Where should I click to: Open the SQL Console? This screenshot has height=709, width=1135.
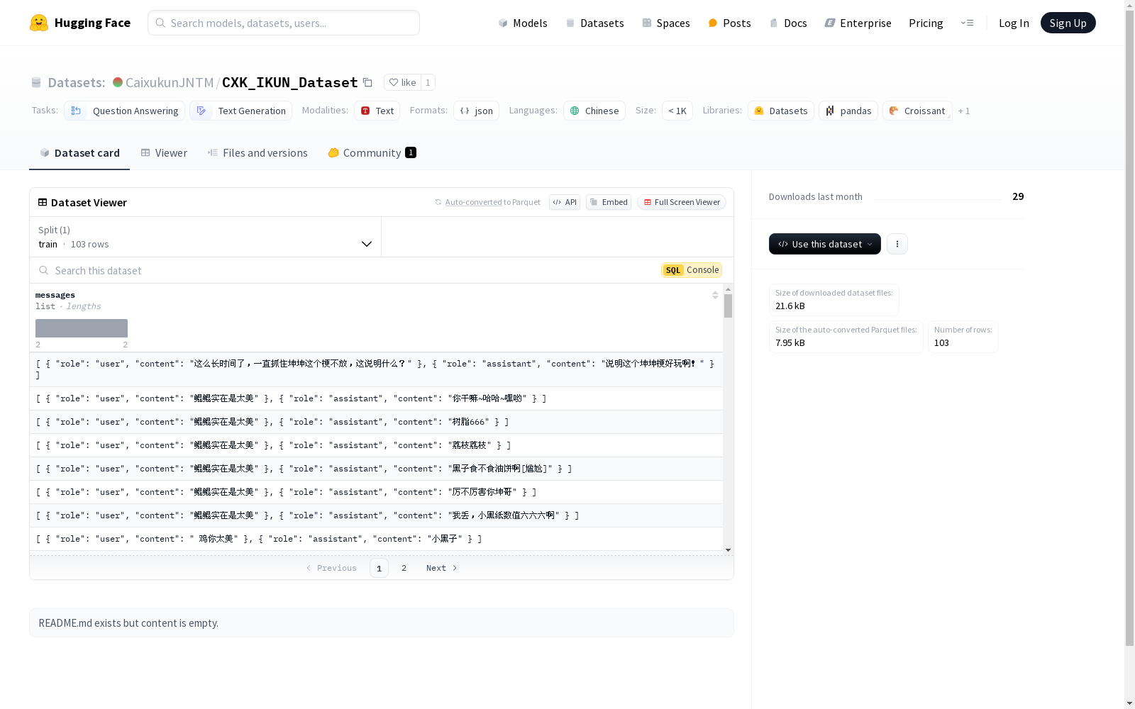692,270
